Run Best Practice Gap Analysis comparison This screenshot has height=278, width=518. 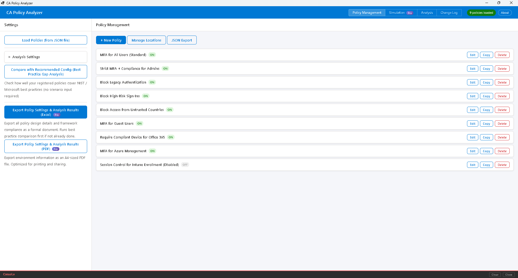[x=46, y=72]
